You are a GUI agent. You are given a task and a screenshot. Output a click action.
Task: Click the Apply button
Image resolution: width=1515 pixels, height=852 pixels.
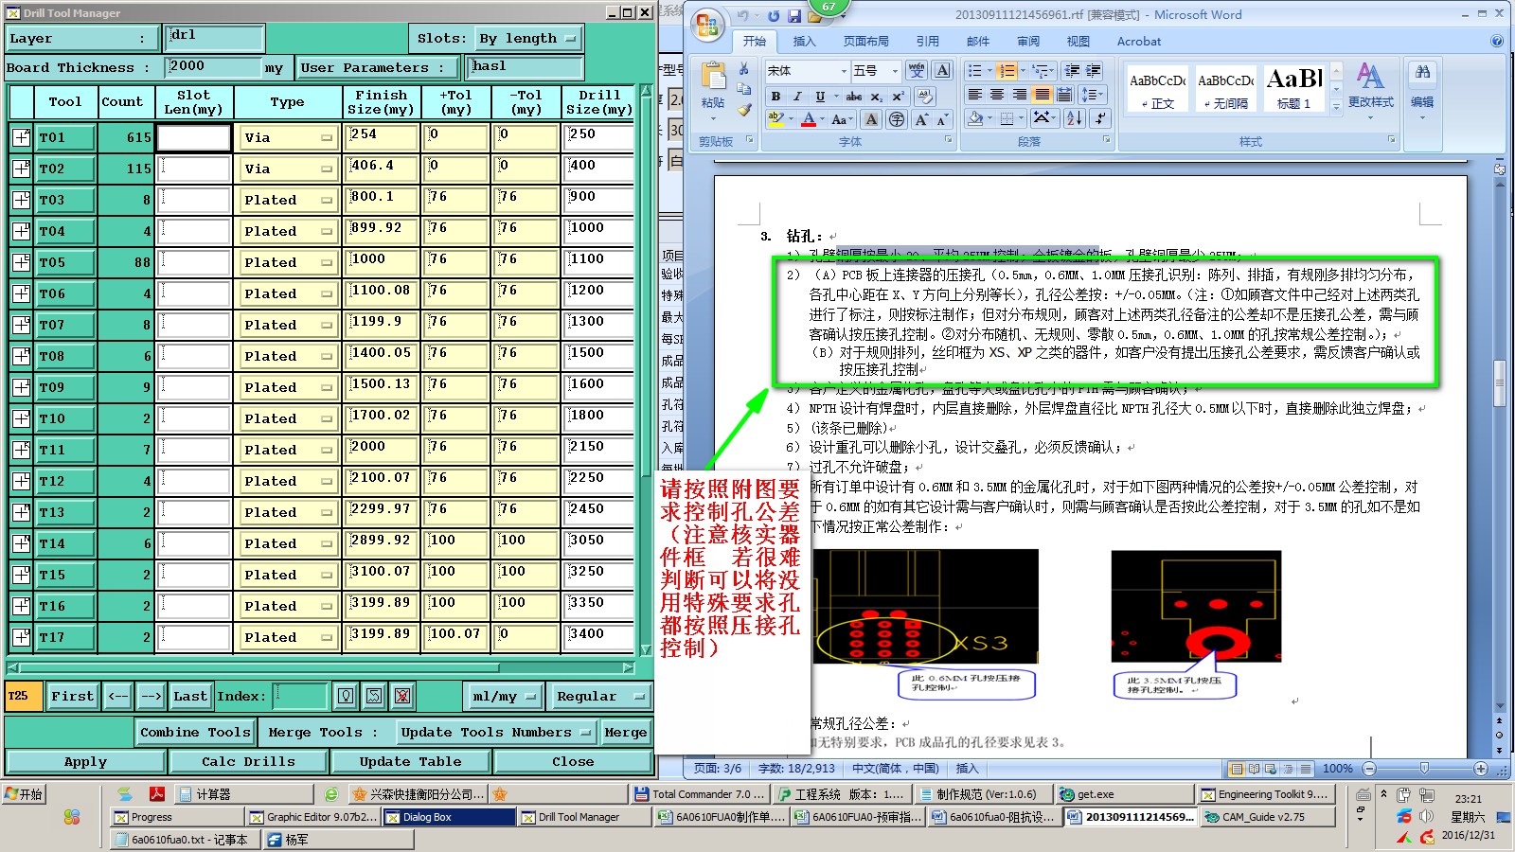86,762
